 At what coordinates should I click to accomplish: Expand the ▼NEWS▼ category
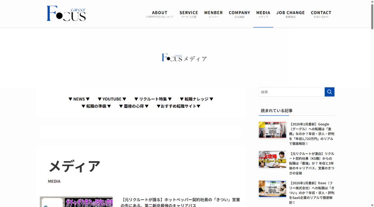tap(79, 99)
